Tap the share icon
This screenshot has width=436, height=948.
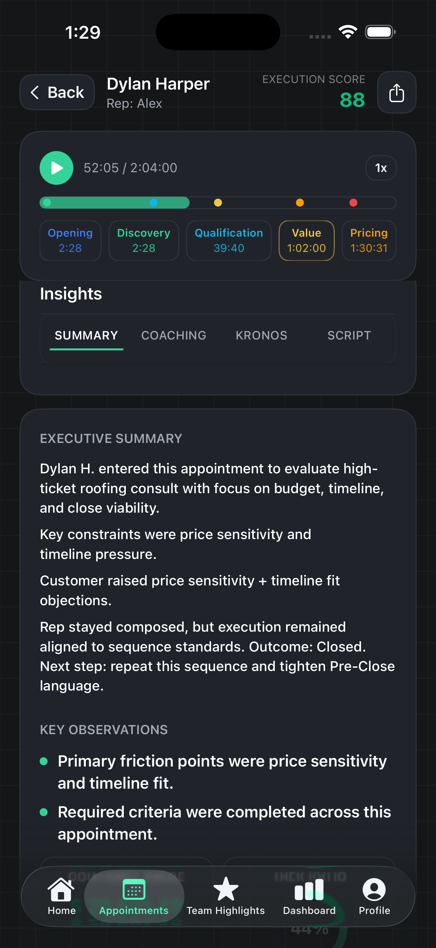pos(396,92)
